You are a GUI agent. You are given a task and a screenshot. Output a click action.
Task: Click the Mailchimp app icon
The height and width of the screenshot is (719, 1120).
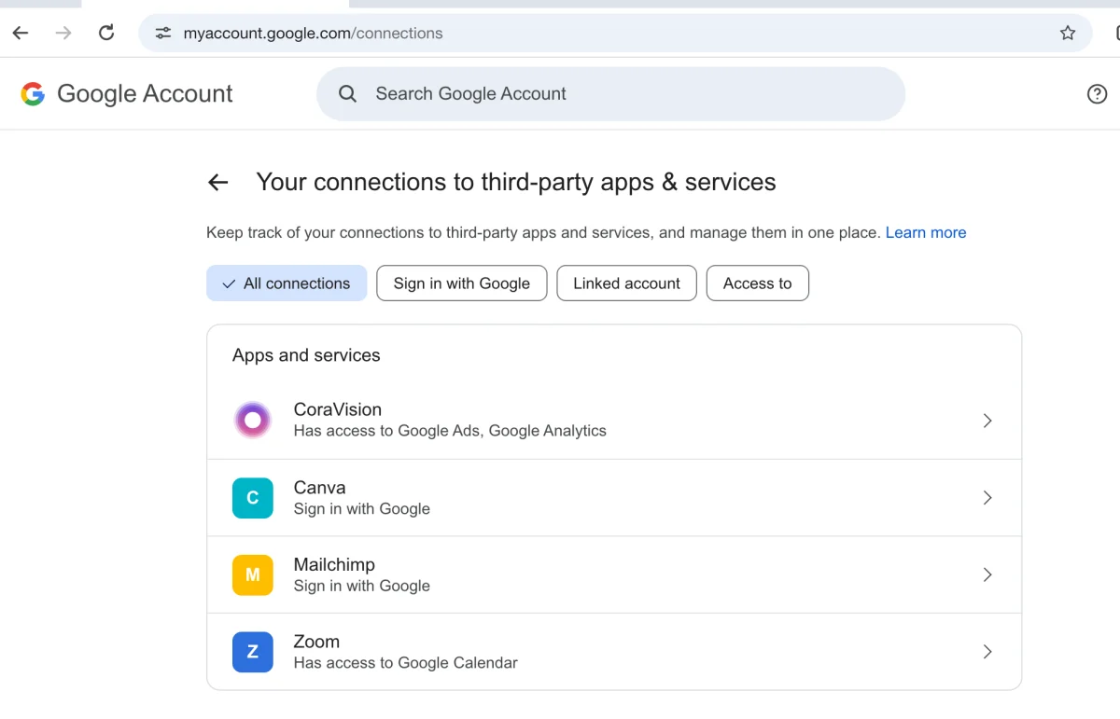coord(252,574)
